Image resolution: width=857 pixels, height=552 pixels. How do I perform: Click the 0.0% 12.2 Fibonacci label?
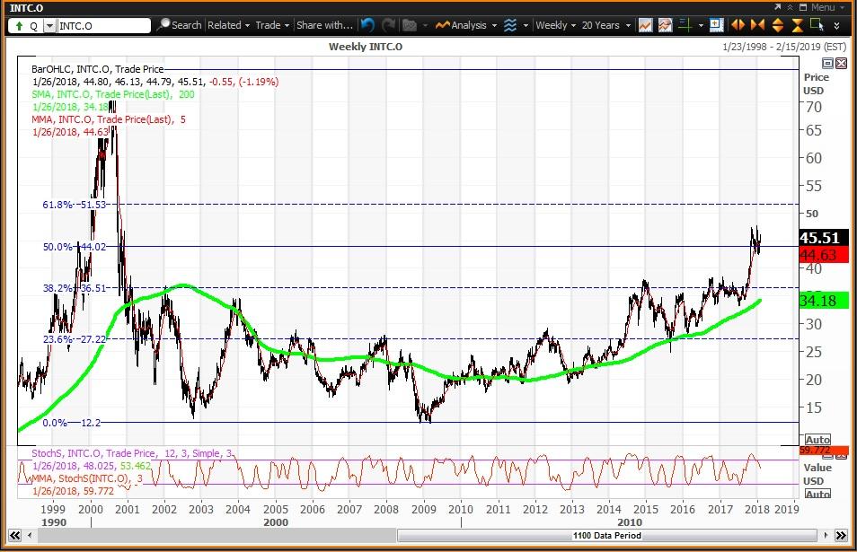coord(72,423)
